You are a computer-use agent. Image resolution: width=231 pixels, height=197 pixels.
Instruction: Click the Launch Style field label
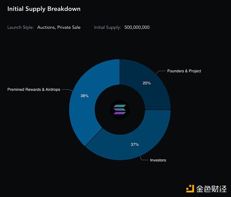click(x=21, y=27)
